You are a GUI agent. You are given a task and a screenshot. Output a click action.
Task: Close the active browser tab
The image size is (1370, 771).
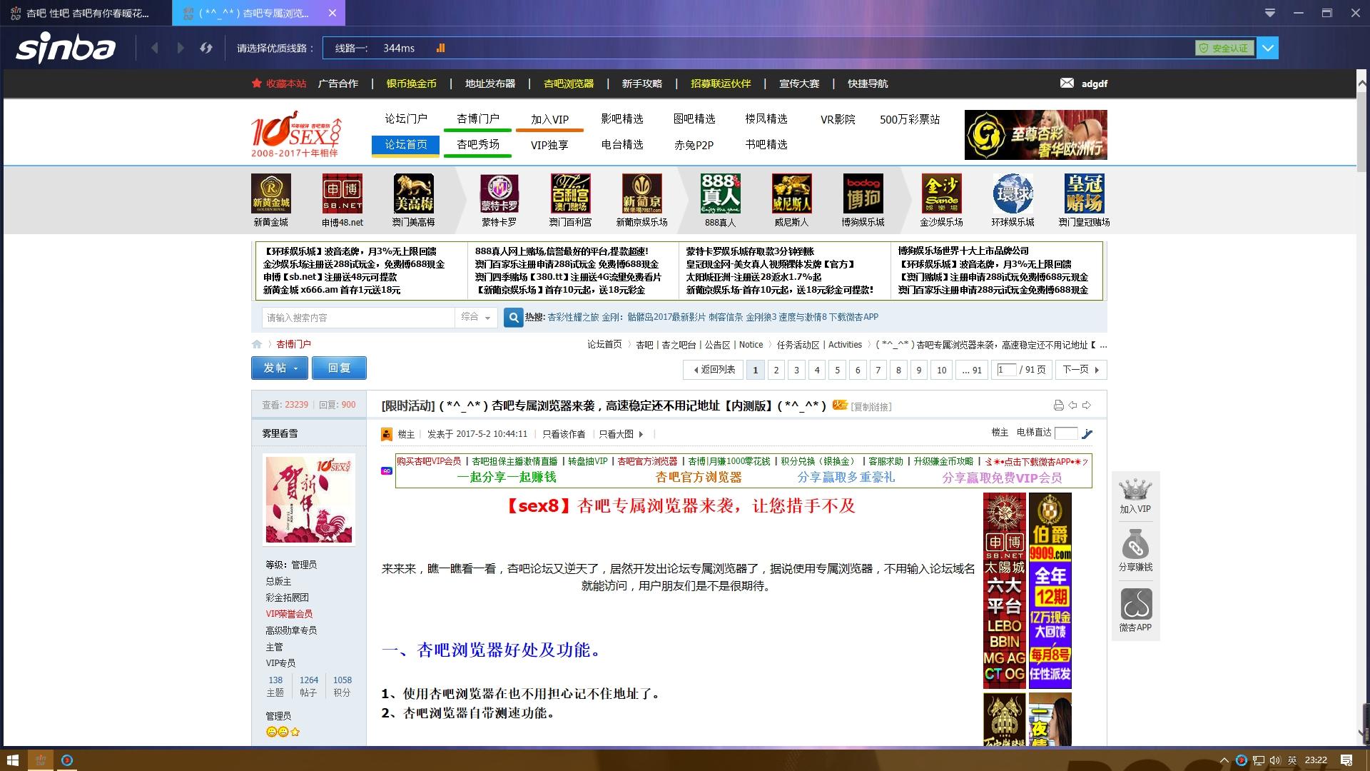pos(333,13)
